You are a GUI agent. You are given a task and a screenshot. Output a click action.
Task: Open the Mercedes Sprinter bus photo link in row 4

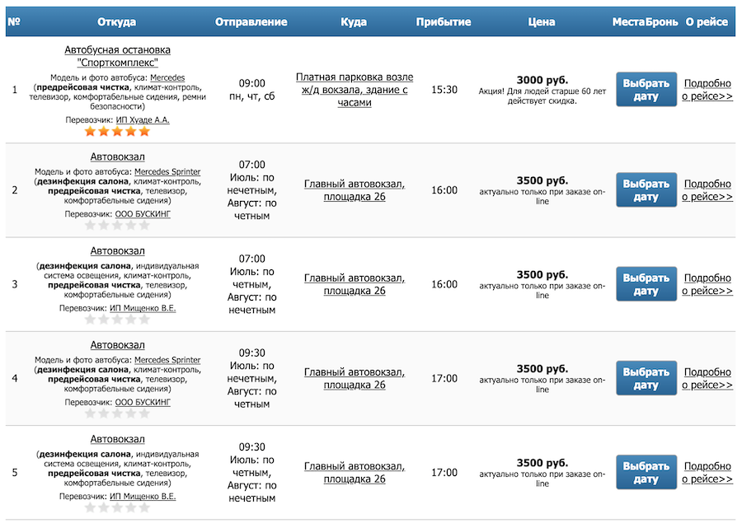point(167,360)
